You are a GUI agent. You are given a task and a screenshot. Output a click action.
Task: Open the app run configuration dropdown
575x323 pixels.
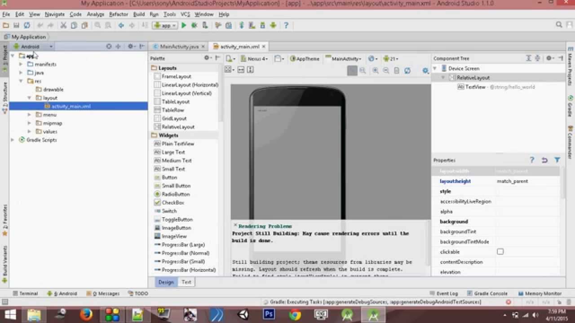point(165,26)
